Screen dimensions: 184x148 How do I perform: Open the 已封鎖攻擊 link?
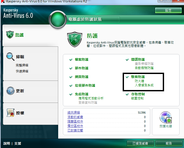[75, 130]
